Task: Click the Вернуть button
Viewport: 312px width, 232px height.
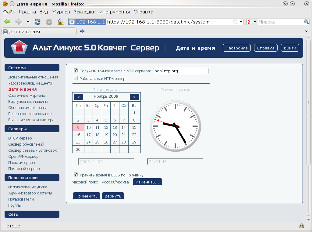Action: pyautogui.click(x=113, y=196)
